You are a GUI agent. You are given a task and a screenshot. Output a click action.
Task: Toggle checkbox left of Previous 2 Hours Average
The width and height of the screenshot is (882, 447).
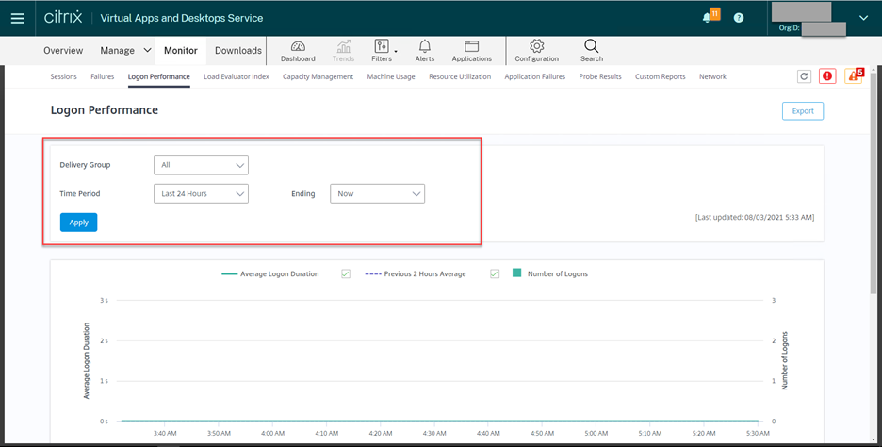pos(346,273)
